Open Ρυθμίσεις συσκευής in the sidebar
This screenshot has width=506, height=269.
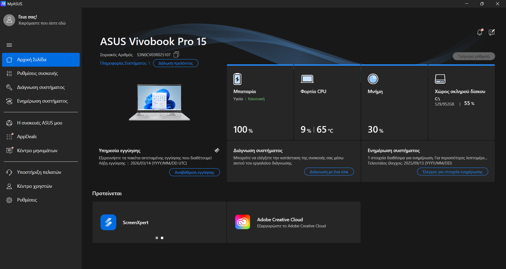coord(41,73)
